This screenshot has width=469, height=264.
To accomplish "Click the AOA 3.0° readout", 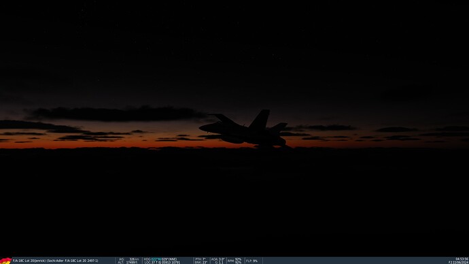I will coord(218,259).
